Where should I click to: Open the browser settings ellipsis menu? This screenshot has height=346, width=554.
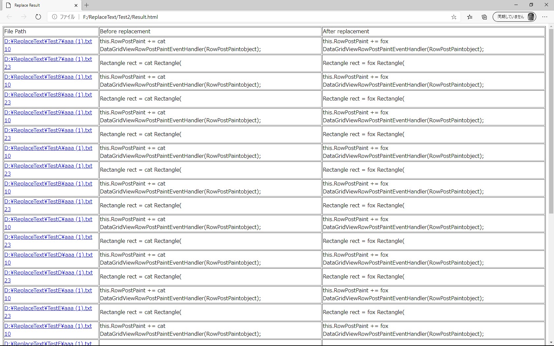[545, 17]
